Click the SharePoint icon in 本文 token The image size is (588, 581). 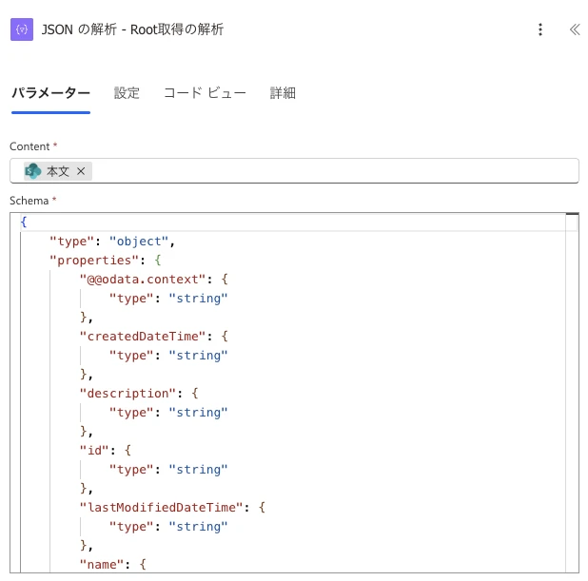33,171
